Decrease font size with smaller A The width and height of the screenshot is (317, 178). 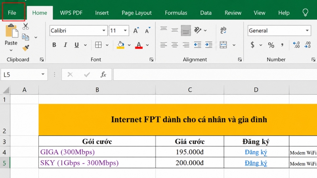(x=147, y=30)
